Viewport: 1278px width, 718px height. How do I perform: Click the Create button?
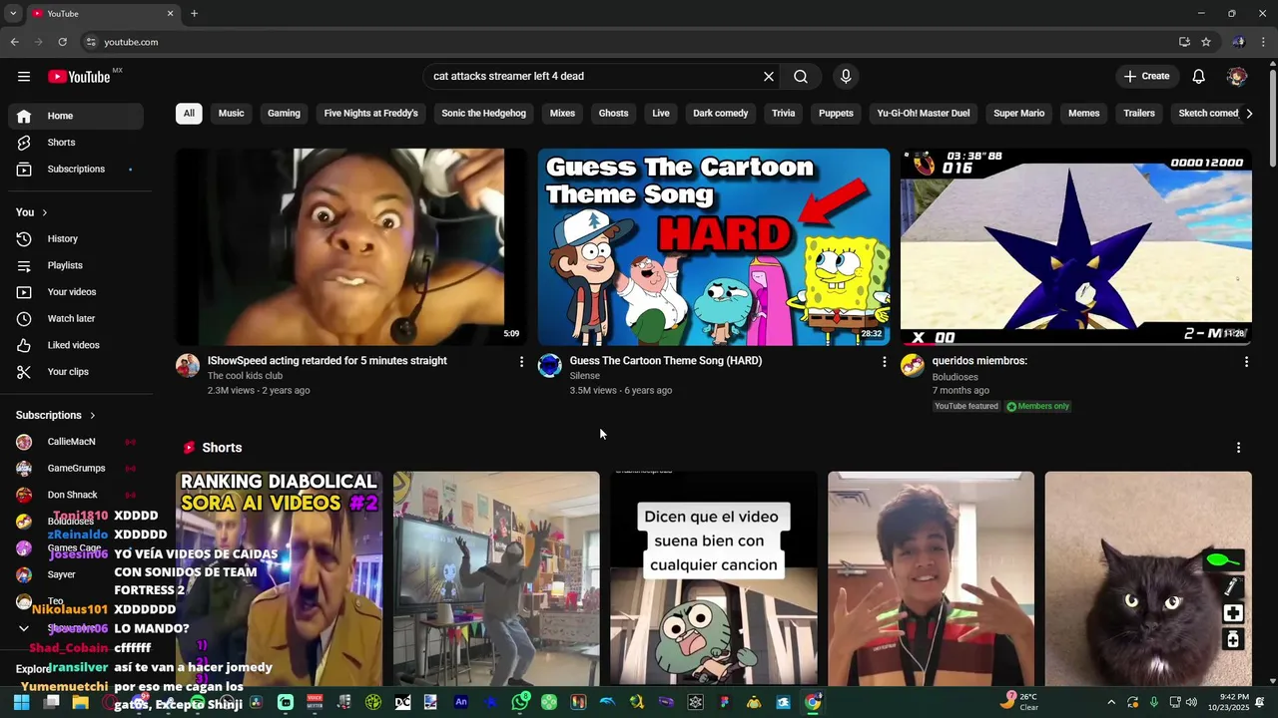1146,77
